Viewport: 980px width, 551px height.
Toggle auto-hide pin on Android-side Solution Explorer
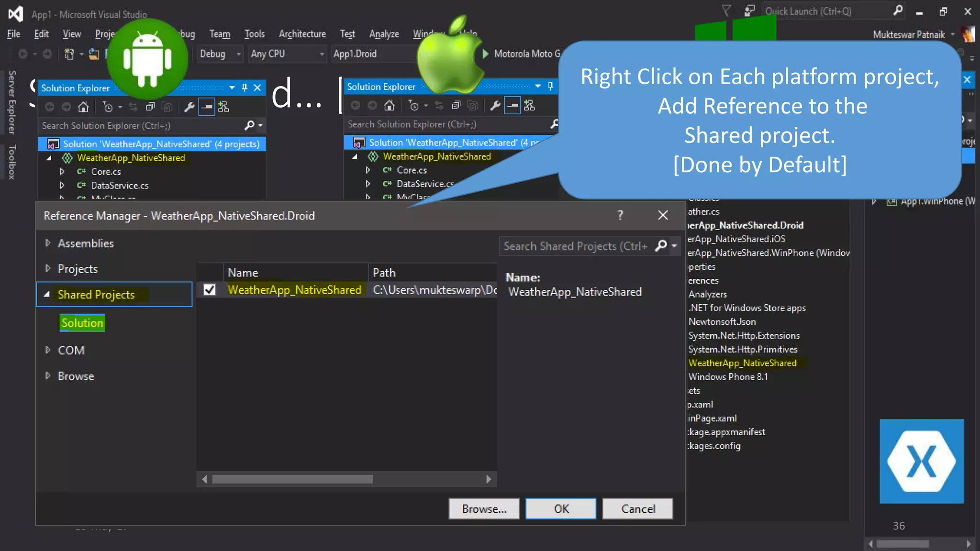point(245,88)
